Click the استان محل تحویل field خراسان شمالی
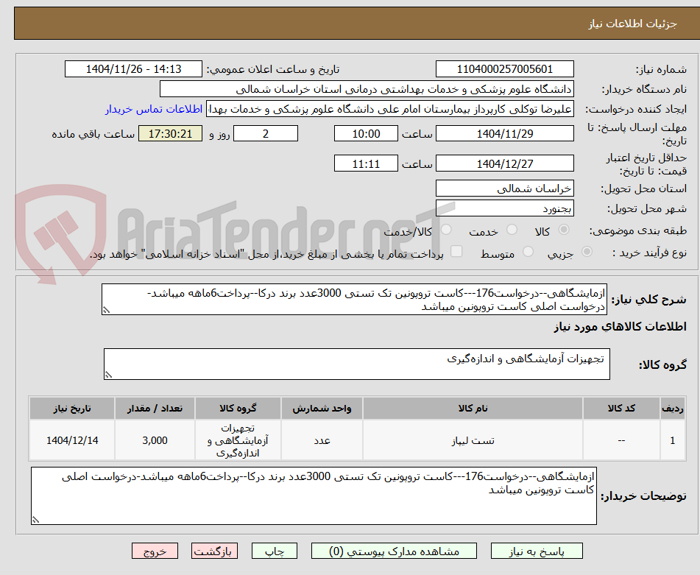The height and width of the screenshot is (575, 700). [x=504, y=188]
